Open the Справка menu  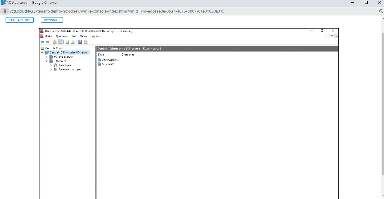96,36
